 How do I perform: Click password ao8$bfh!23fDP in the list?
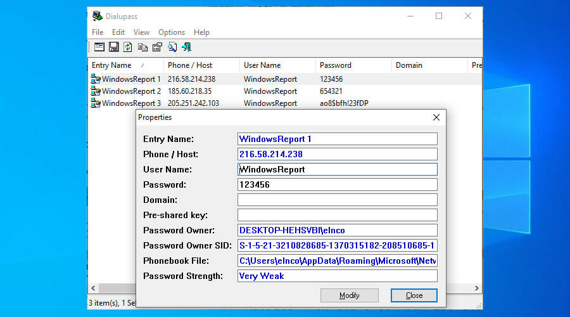(344, 103)
